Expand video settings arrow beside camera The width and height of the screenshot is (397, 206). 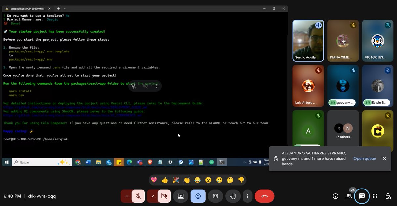(x=153, y=196)
